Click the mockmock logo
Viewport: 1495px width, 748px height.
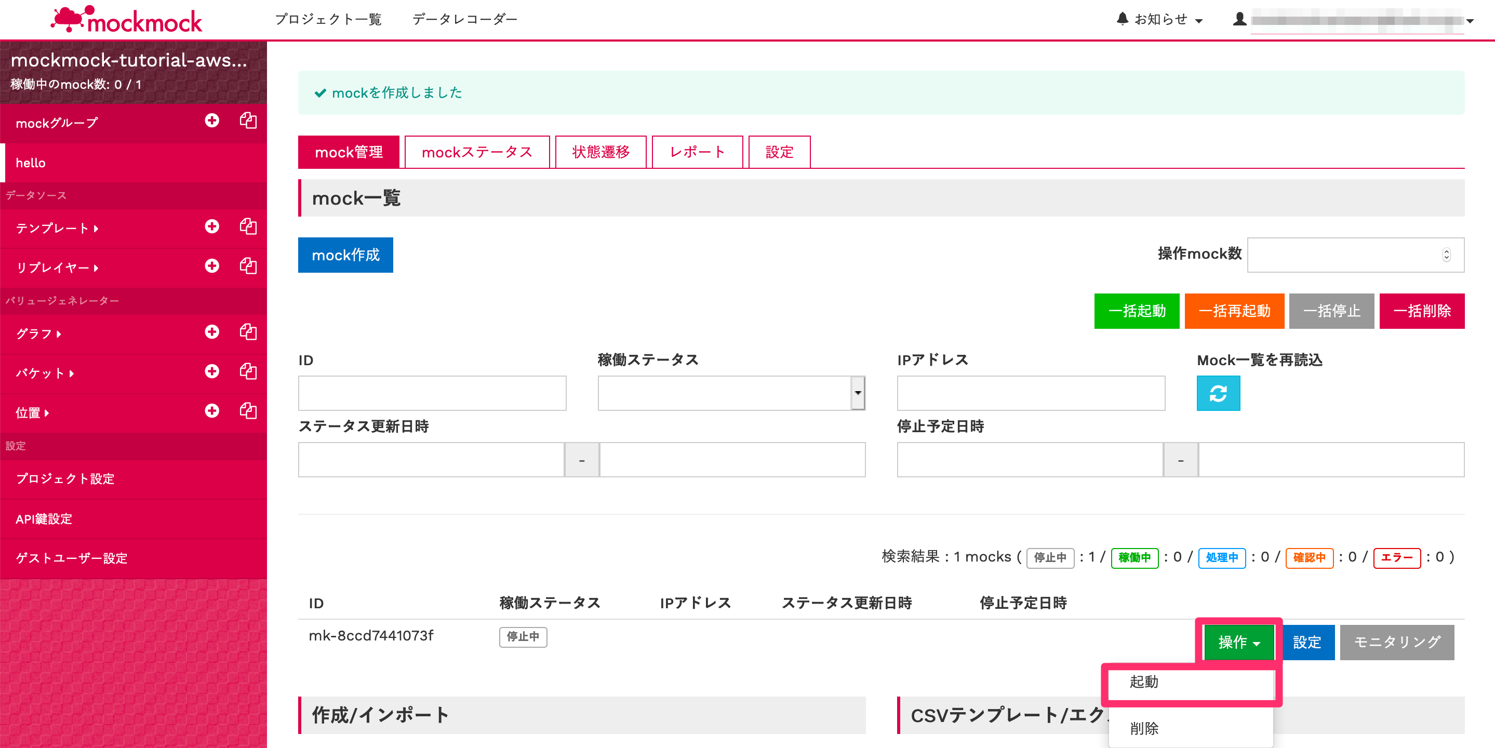[x=127, y=20]
